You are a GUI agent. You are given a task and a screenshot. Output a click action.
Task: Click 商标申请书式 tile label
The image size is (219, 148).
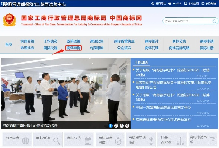pos(198,139)
